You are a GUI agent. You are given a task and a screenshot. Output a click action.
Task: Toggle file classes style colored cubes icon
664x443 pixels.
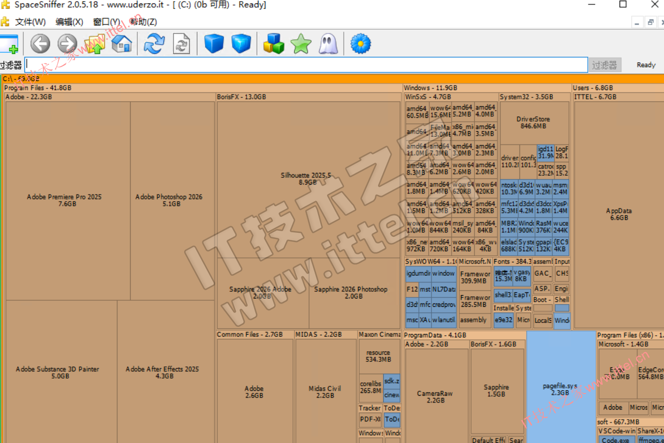(274, 43)
